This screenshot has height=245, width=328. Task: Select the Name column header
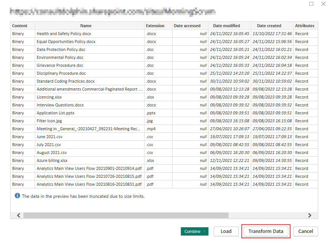[86, 26]
